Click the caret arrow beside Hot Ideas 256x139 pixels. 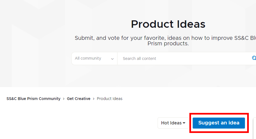tap(184, 123)
